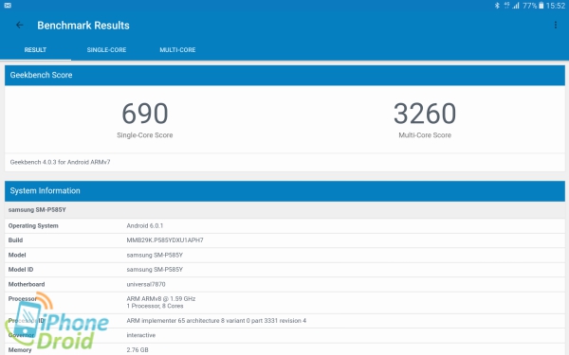Tap the Bluetooth status icon

[x=497, y=6]
